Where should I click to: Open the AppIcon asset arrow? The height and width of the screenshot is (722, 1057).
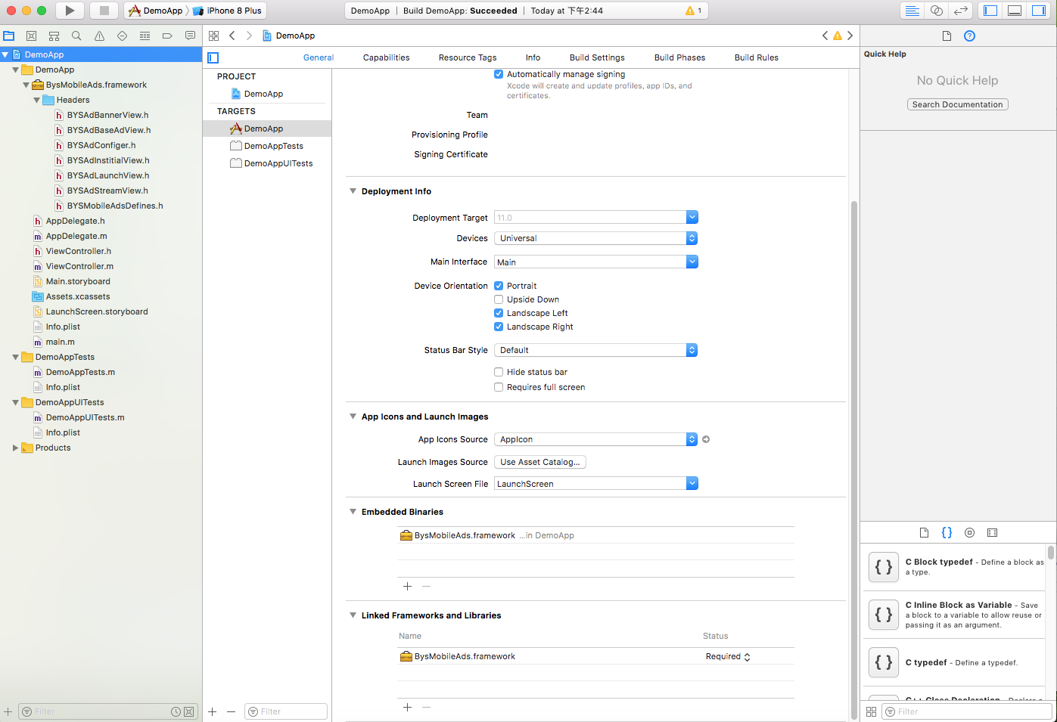(x=706, y=439)
